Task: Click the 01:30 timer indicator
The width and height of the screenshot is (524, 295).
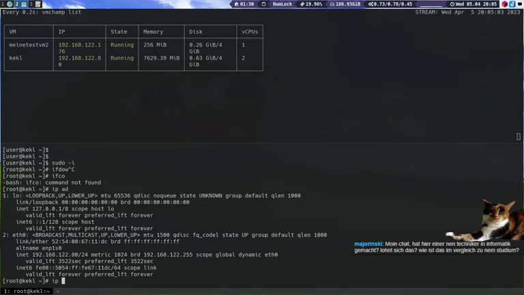Action: click(244, 4)
